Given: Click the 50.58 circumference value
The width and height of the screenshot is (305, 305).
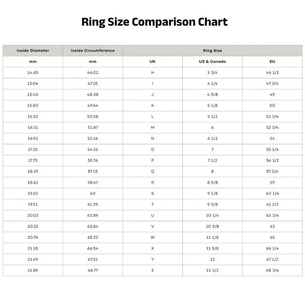Looking at the screenshot, I should pyautogui.click(x=92, y=117).
